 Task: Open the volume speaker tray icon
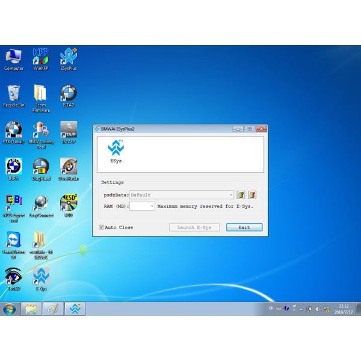coord(318,309)
